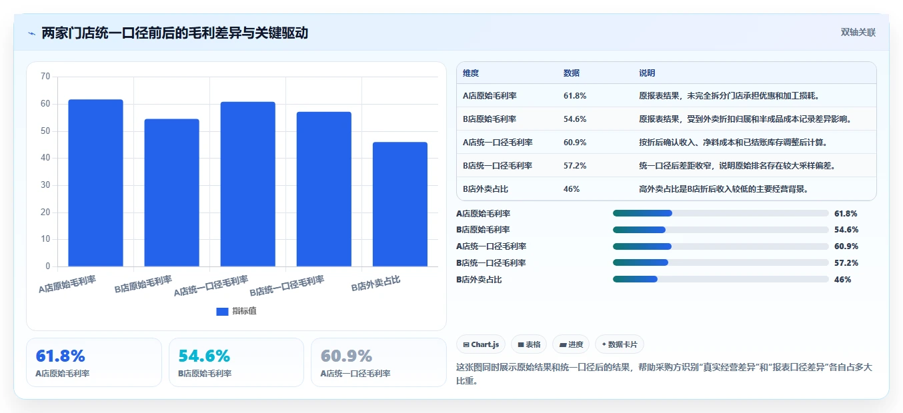Click table cell 46% in 数据 column
The image size is (903, 413).
click(x=572, y=189)
